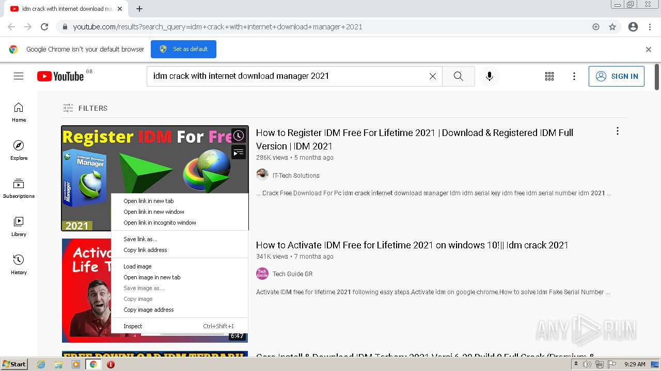Start voice search with microphone icon

coord(489,76)
